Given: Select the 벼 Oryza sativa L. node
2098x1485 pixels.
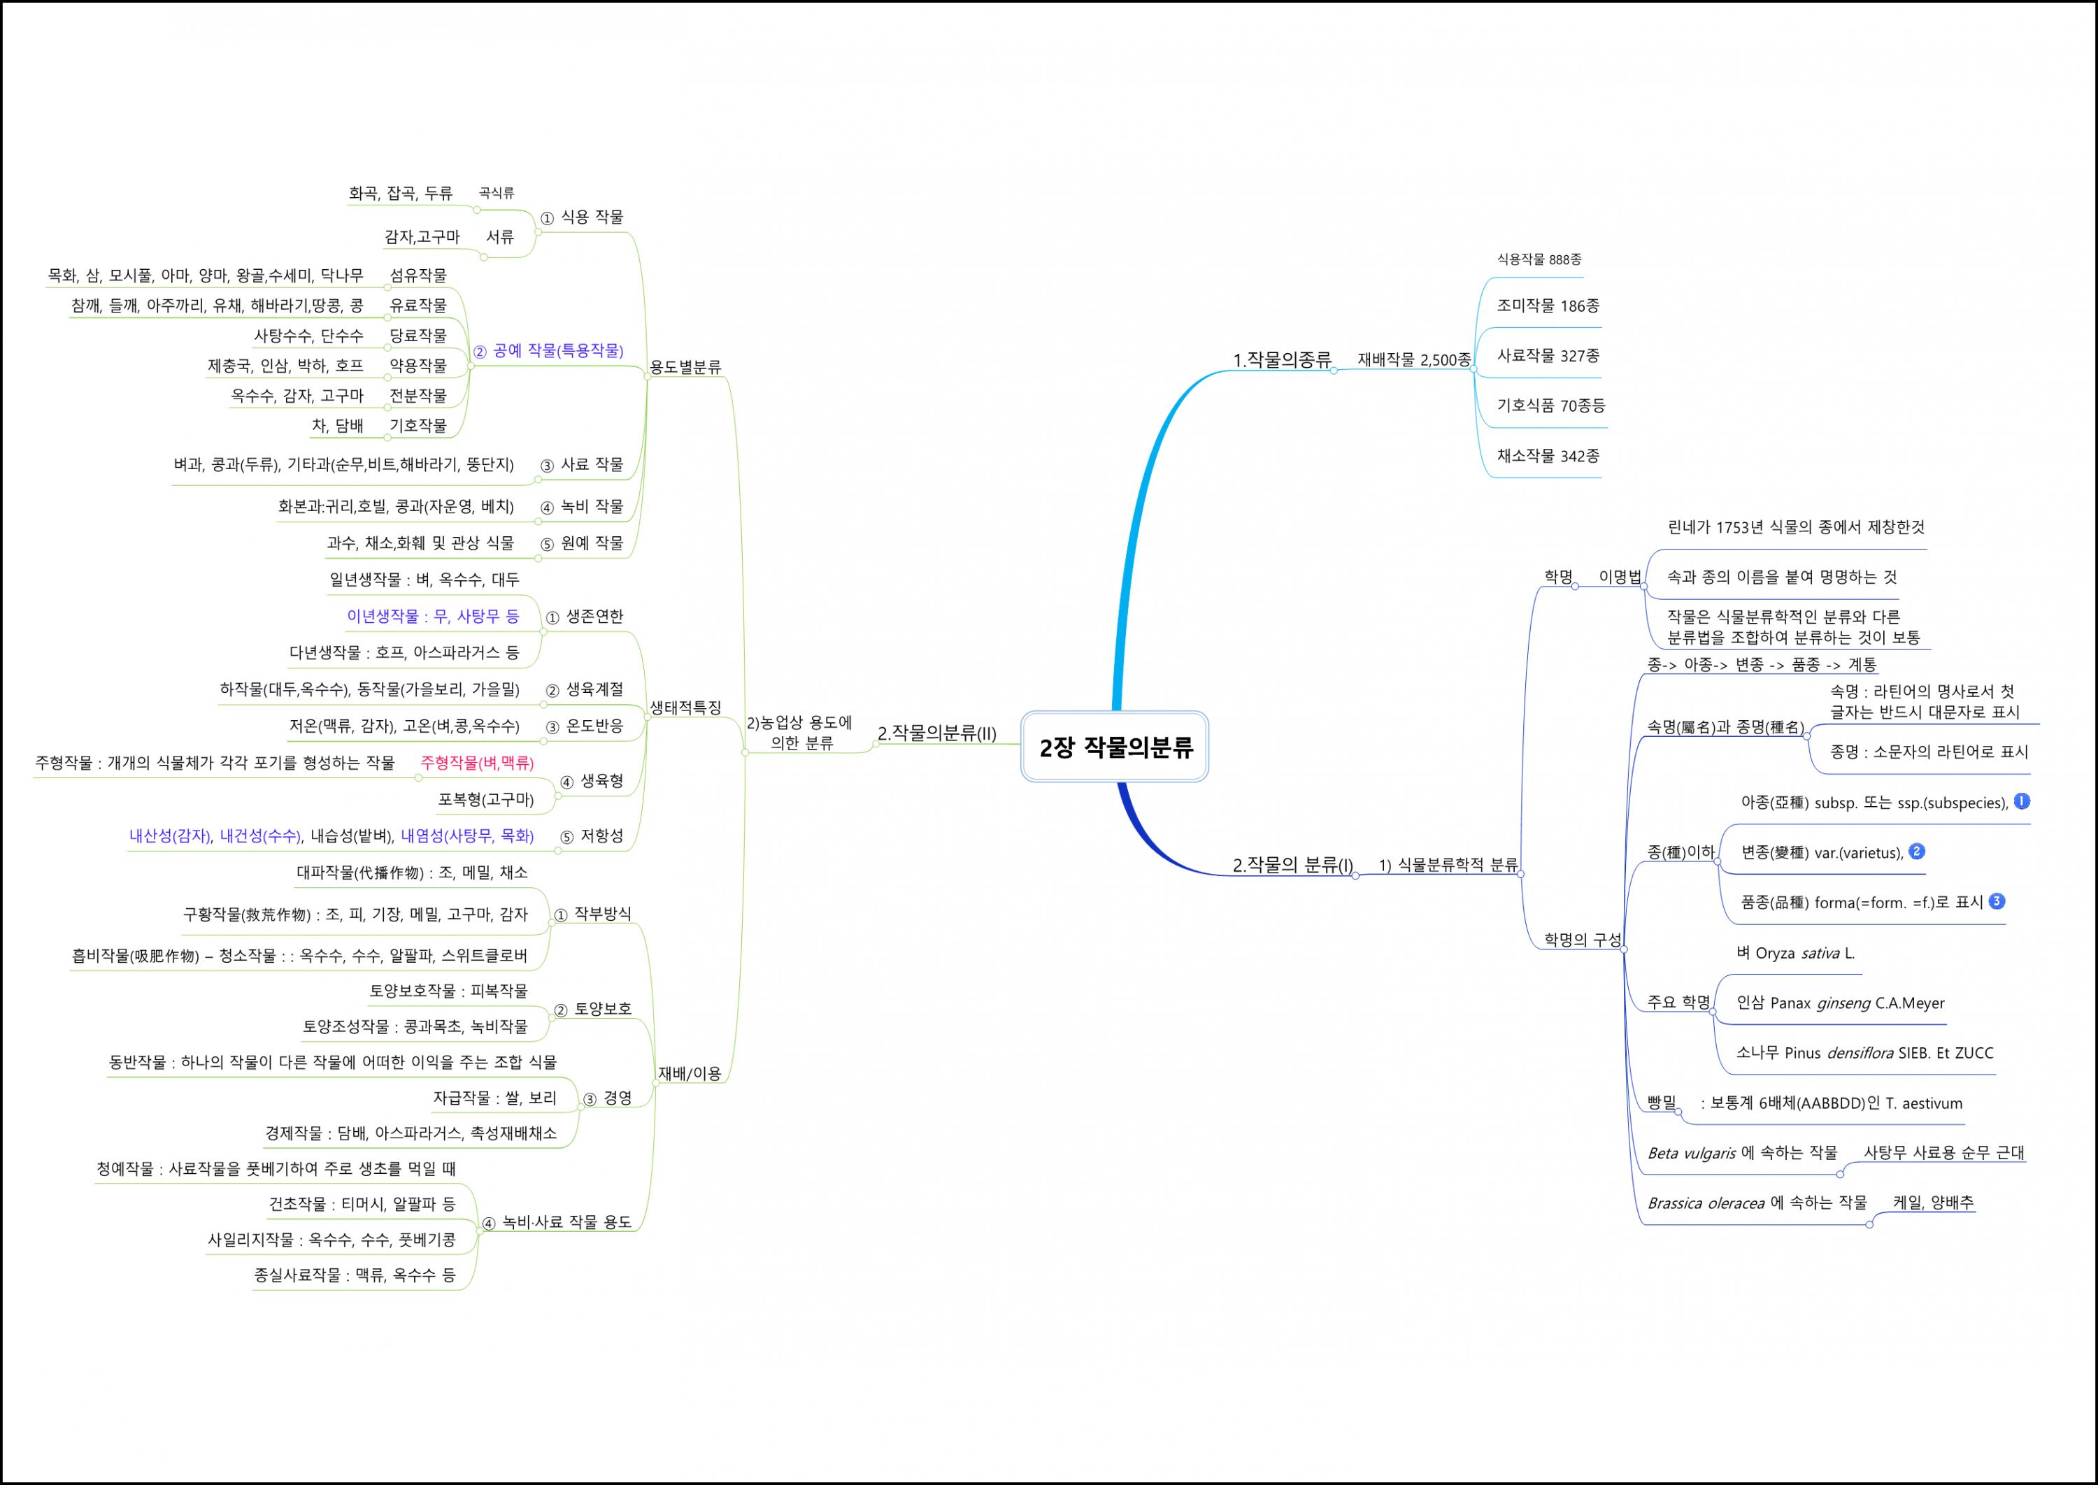Looking at the screenshot, I should point(1795,953).
